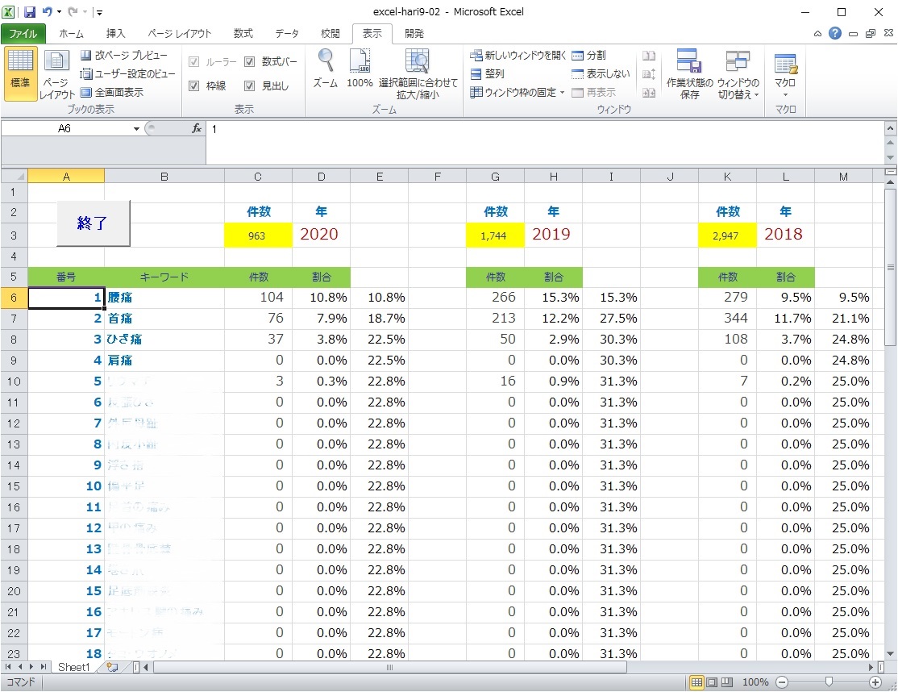Expand the マクロ dropdown arrow
This screenshot has width=898, height=692.
tap(785, 94)
